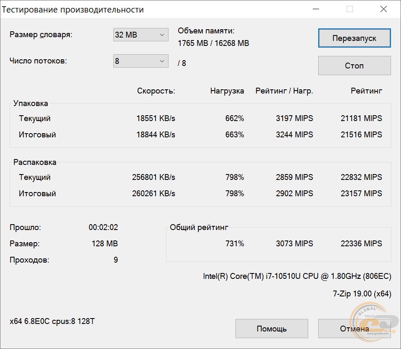Click the greyed-out maximize window icon
The width and height of the screenshot is (401, 349).
[350, 9]
